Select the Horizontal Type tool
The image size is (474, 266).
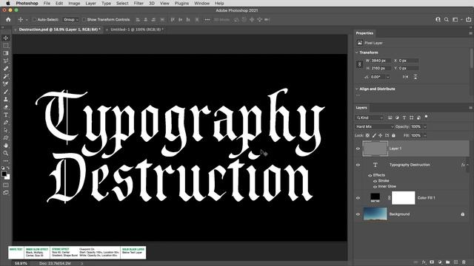pos(6,115)
